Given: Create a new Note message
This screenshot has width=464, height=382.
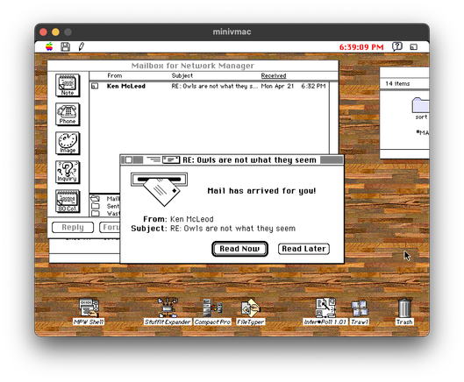Looking at the screenshot, I should (68, 86).
